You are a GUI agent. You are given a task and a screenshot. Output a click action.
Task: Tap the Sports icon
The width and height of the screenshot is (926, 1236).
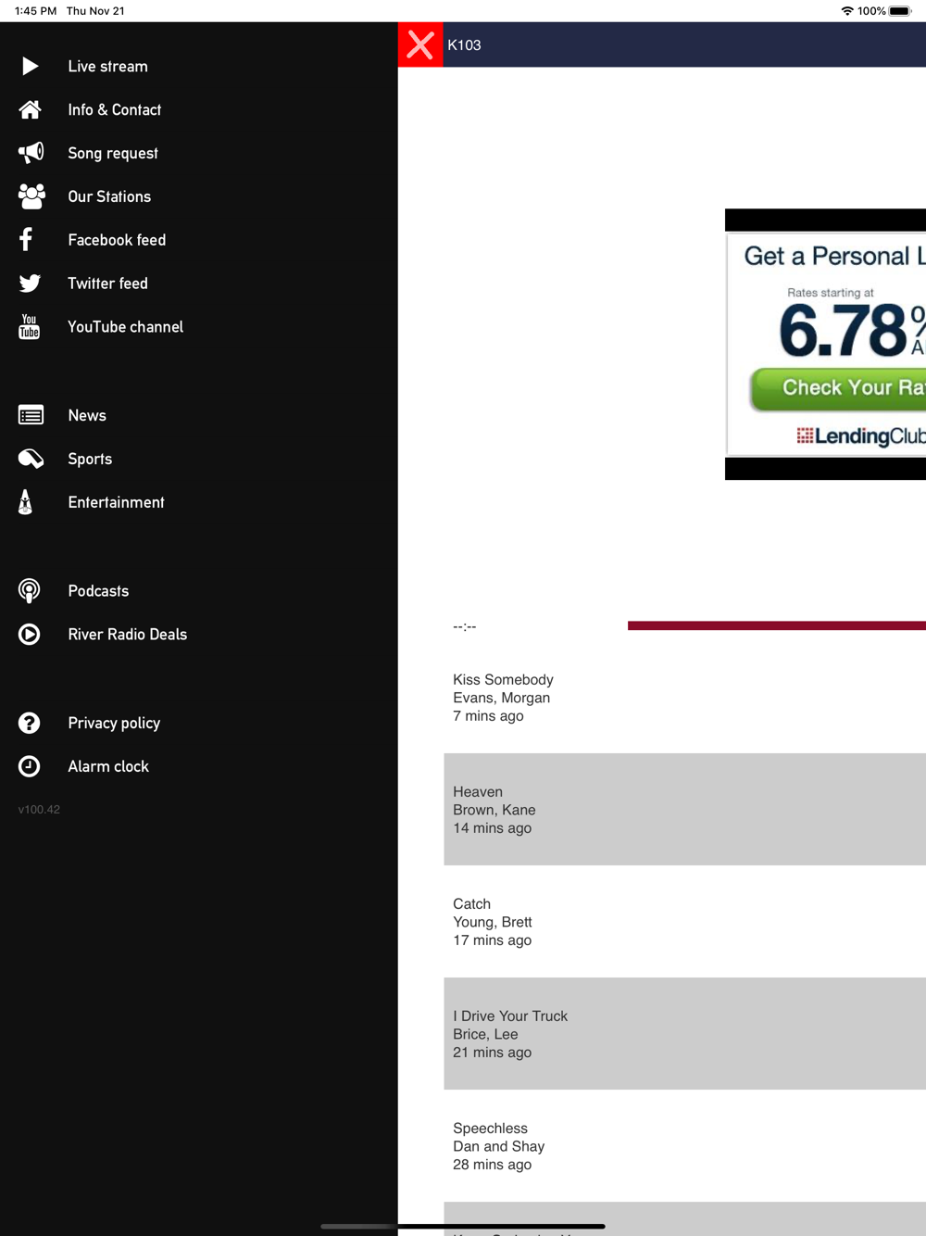coord(31,459)
